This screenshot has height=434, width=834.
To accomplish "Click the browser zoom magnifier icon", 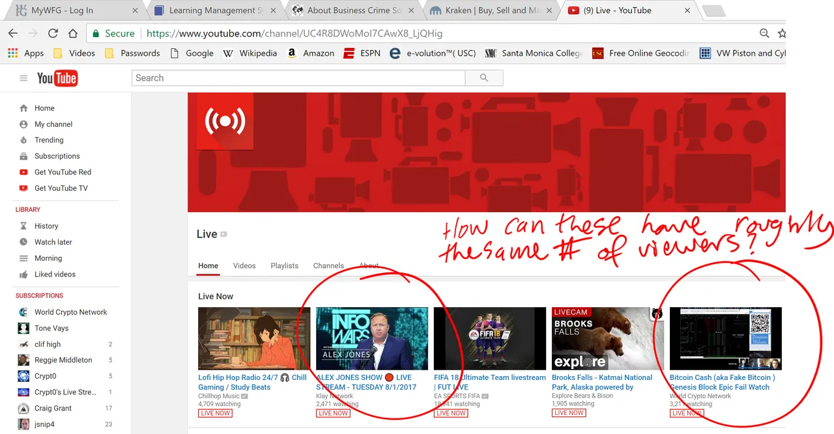I will tap(764, 33).
